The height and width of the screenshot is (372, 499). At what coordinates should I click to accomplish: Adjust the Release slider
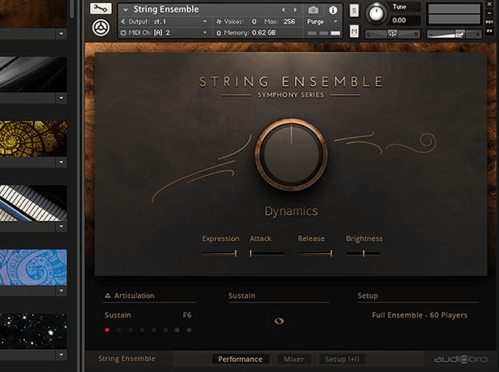315,254
